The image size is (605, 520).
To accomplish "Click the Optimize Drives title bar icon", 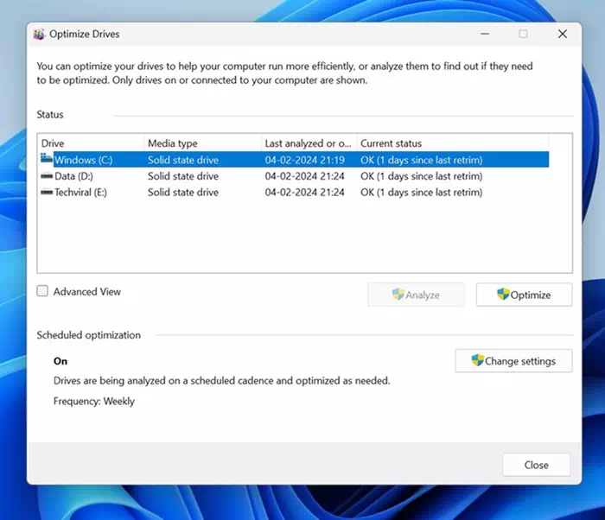I will 39,35.
